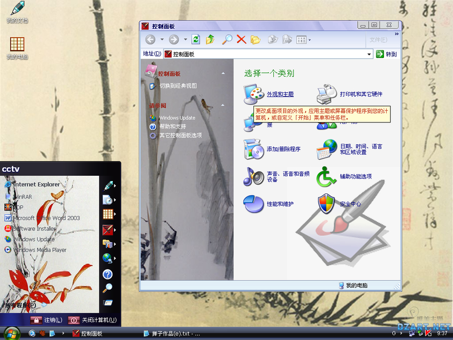Open the address bar dropdown arrow
The image size is (453, 340).
click(369, 54)
